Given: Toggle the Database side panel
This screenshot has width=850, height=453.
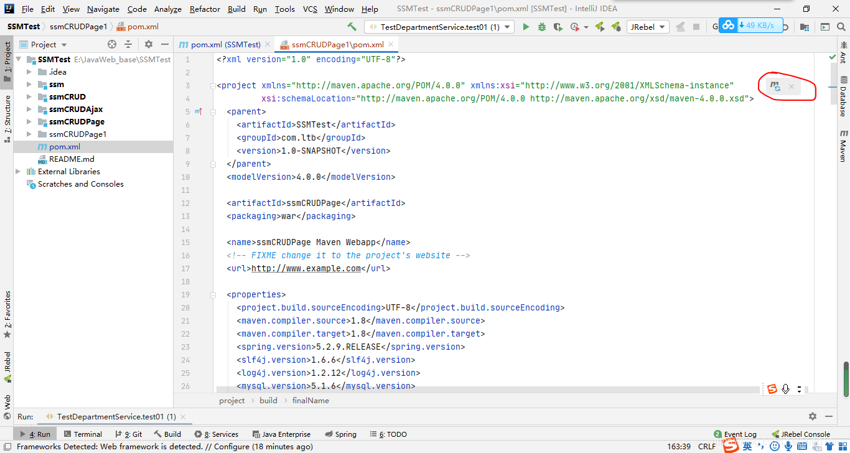Looking at the screenshot, I should (843, 97).
